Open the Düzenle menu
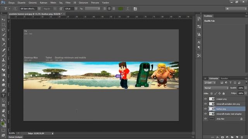 tap(22, 3)
